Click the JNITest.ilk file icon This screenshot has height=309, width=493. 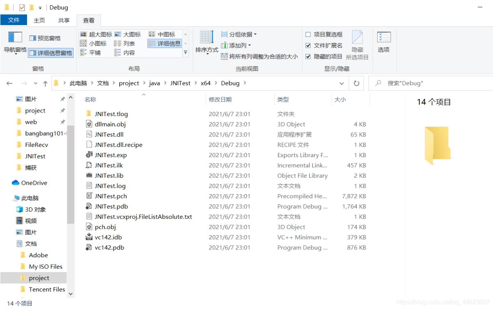click(89, 165)
